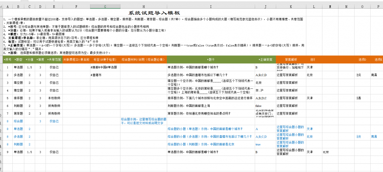Select the blue 综合题示例 material description cell

click(144, 121)
